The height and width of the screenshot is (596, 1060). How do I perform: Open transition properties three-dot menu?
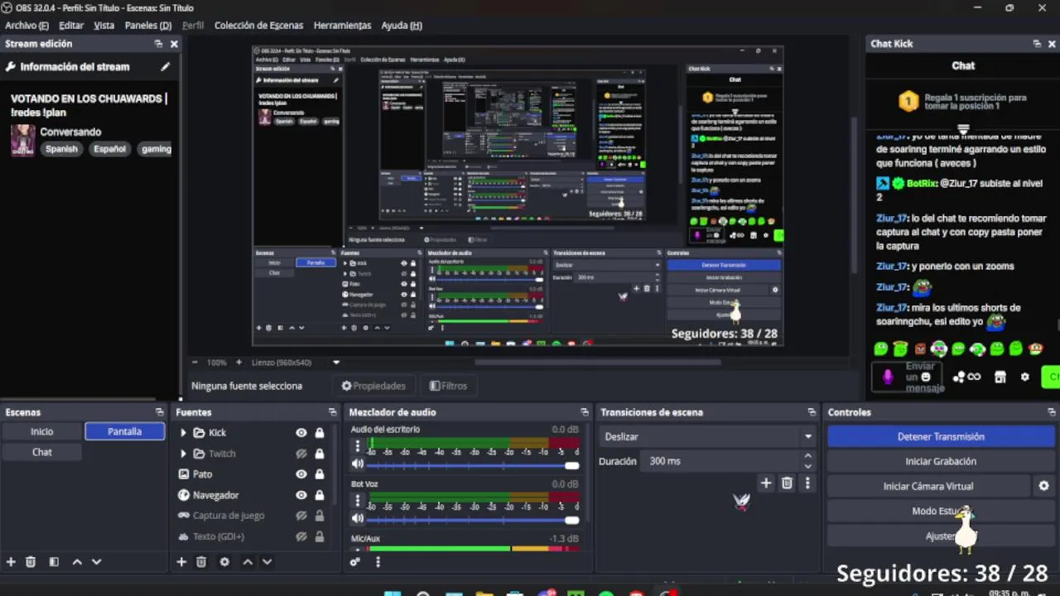[x=807, y=483]
